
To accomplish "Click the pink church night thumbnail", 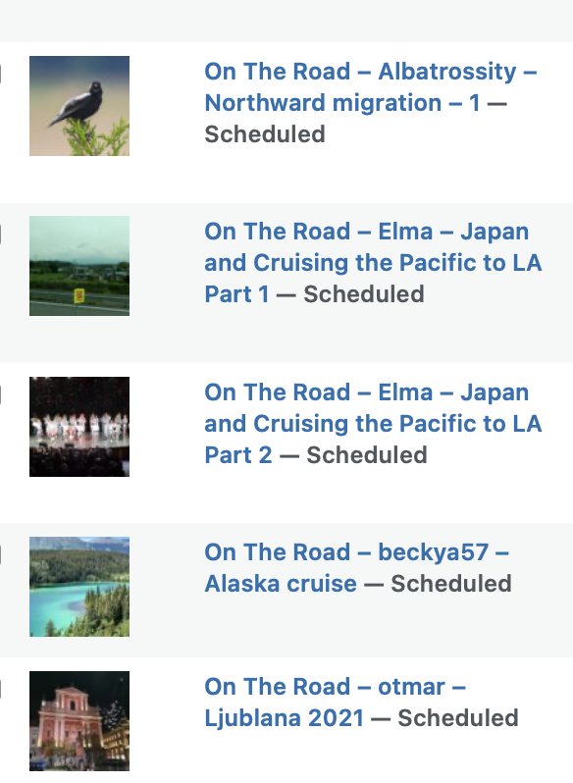I will (x=79, y=721).
